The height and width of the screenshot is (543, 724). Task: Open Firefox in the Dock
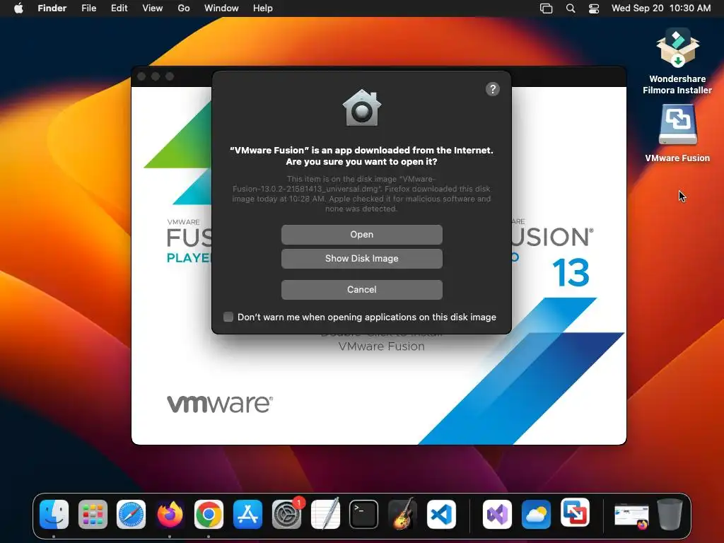point(170,514)
